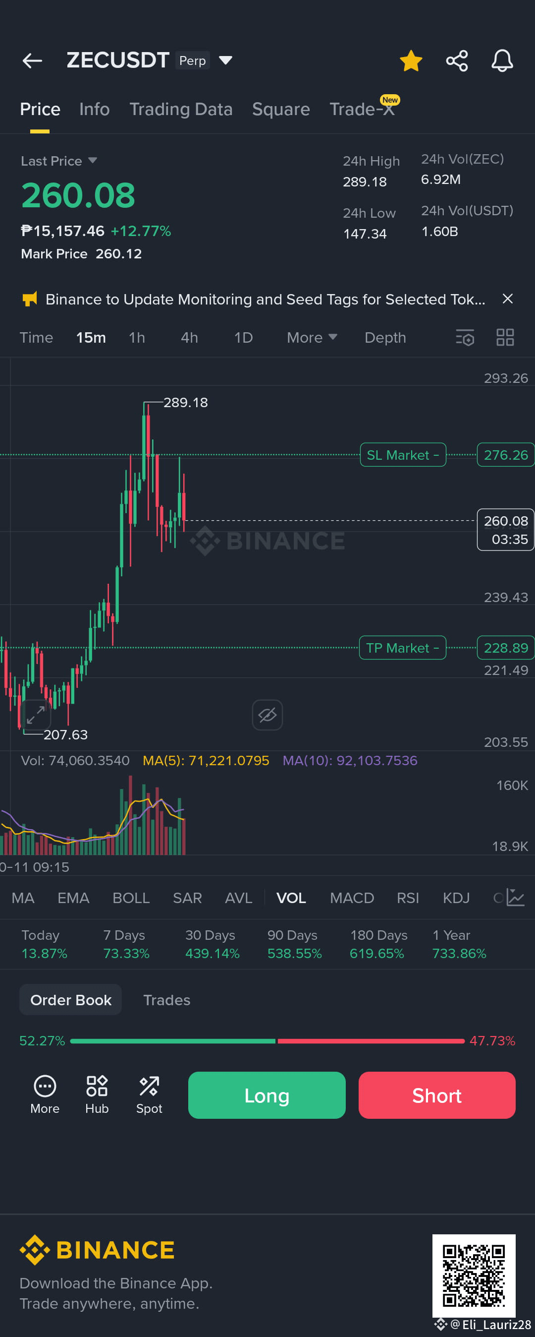Viewport: 535px width, 1337px height.
Task: Open the Trade-X tab
Action: tap(363, 109)
